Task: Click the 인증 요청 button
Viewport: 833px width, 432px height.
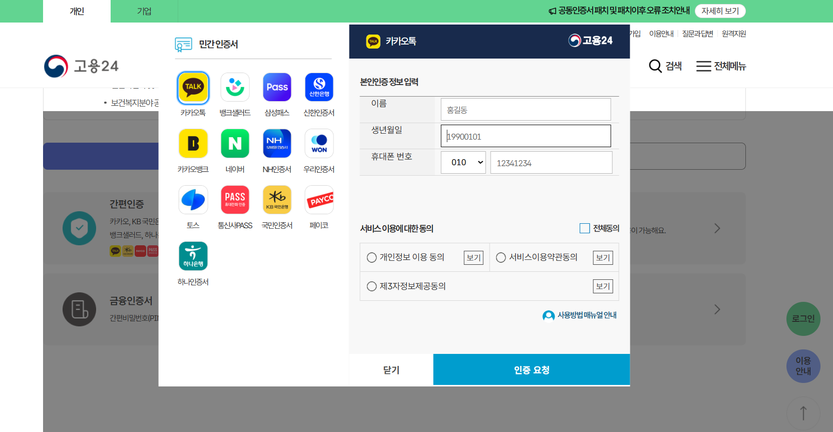Action: (x=531, y=370)
